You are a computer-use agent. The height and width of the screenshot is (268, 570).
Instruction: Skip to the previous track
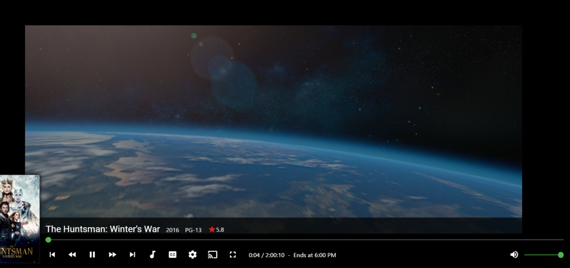click(x=52, y=255)
